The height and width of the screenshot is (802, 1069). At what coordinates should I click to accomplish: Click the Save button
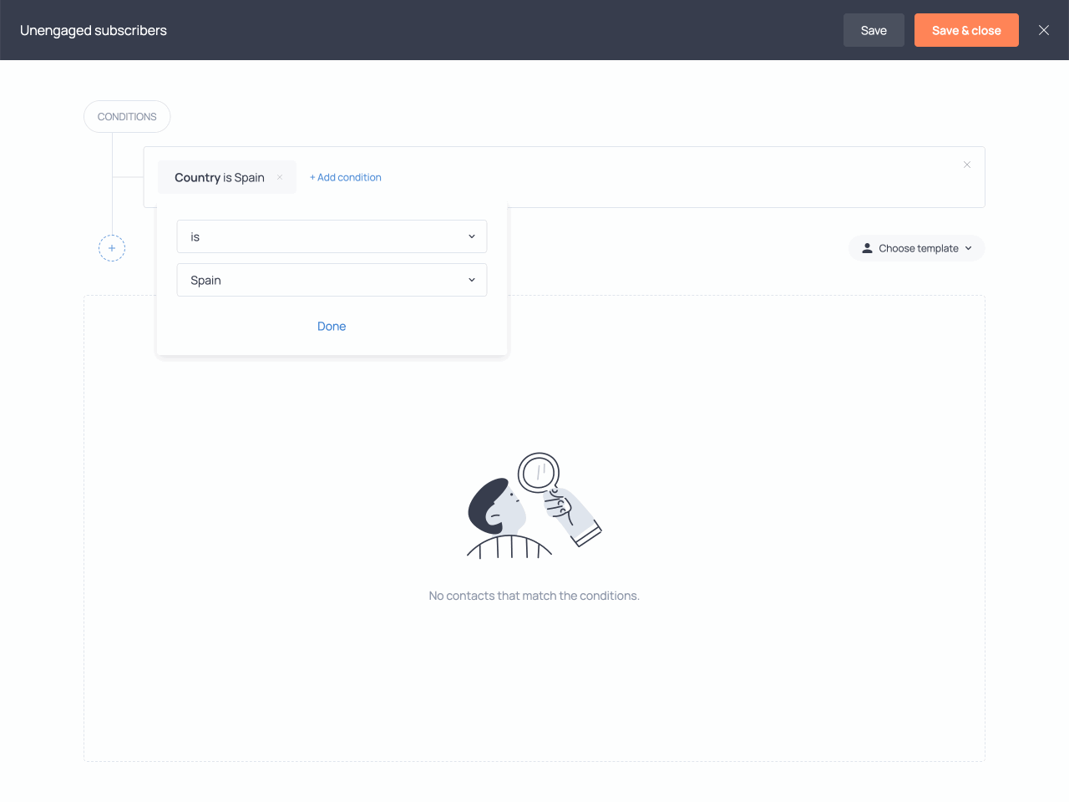(x=874, y=30)
